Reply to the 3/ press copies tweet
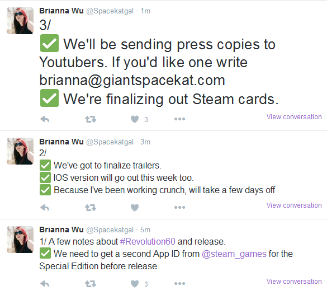 (45, 119)
